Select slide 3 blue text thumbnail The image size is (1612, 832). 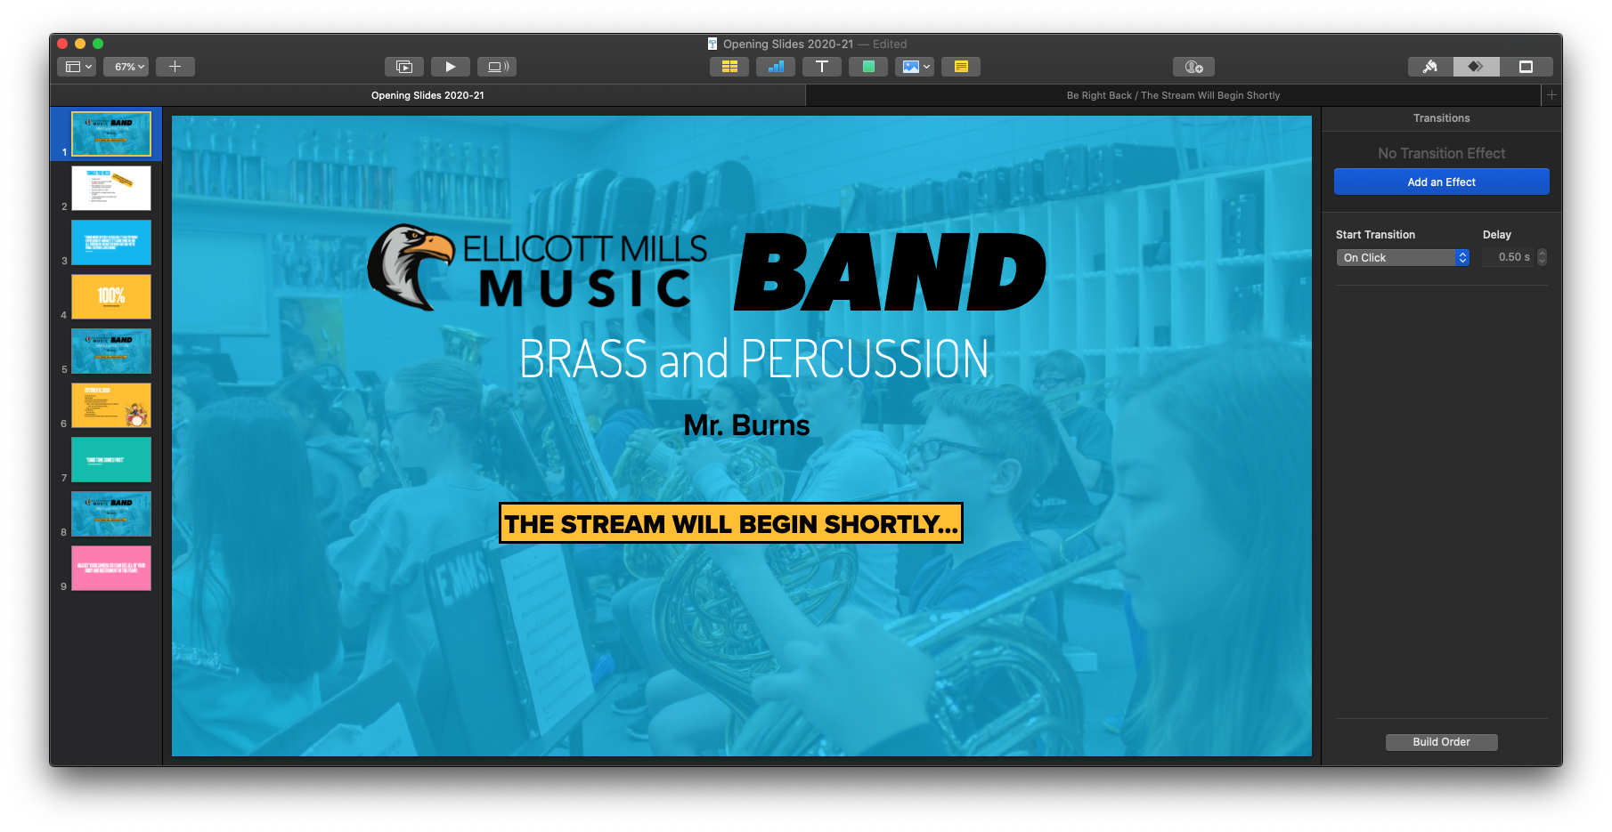click(111, 242)
